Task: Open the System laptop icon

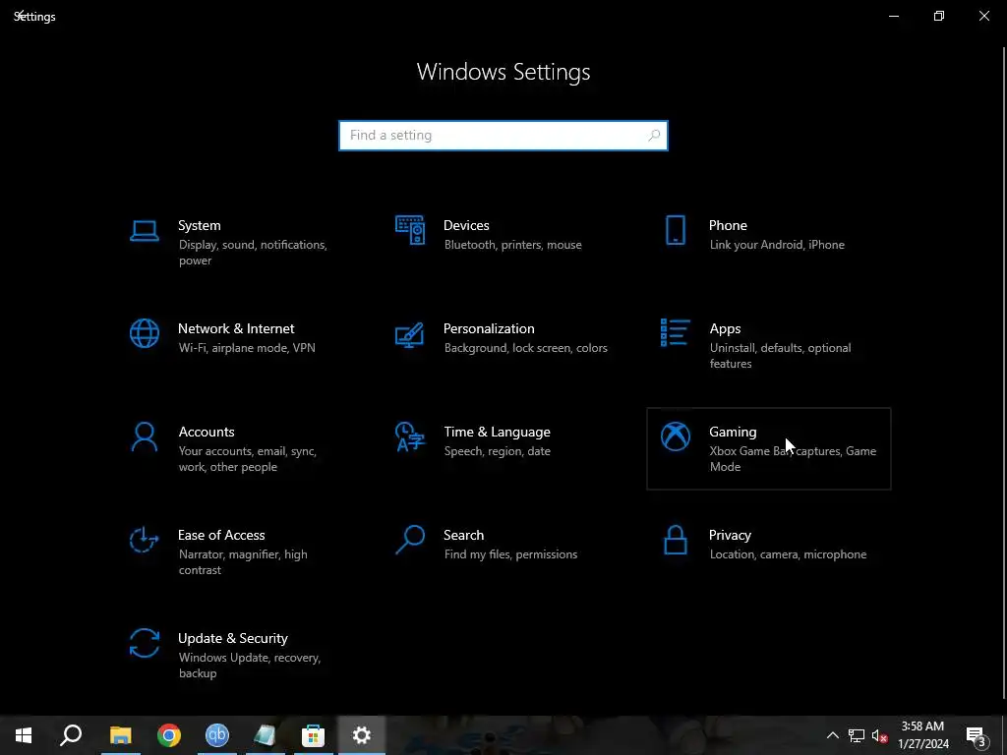Action: click(x=144, y=231)
